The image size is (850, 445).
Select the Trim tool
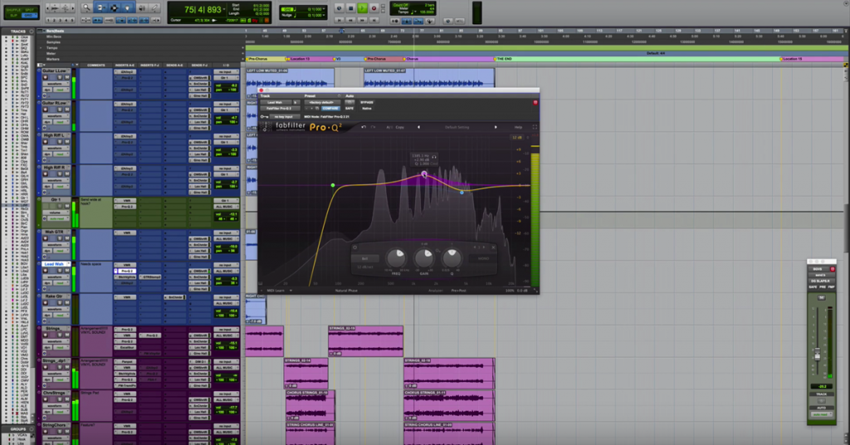pyautogui.click(x=100, y=7)
